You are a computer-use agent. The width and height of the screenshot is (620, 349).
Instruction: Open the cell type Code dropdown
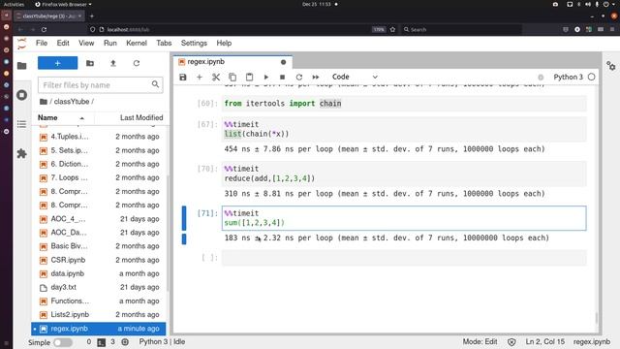click(x=355, y=77)
